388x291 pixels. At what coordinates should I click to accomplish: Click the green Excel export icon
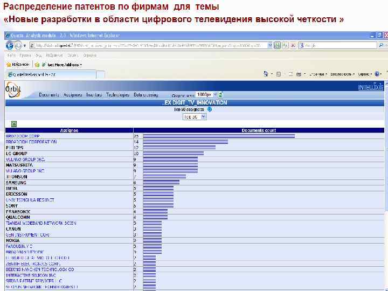pyautogui.click(x=14, y=124)
